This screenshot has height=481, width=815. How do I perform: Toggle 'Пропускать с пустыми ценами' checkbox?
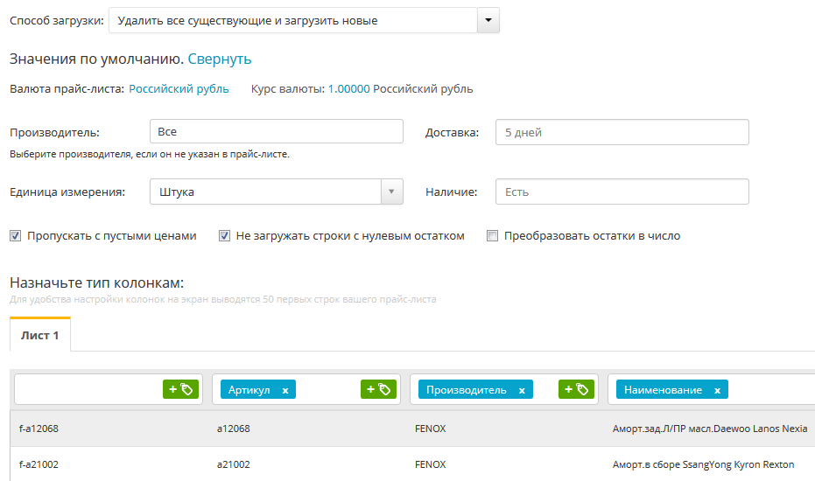tap(16, 236)
